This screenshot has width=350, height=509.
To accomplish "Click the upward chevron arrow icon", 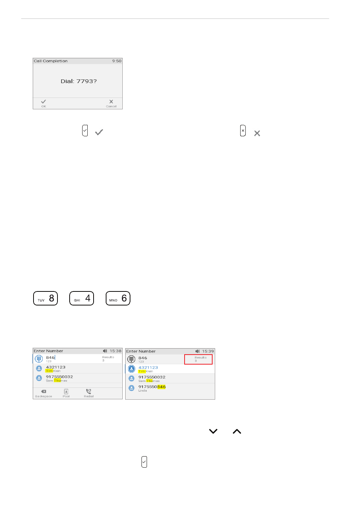I will coord(237,431).
